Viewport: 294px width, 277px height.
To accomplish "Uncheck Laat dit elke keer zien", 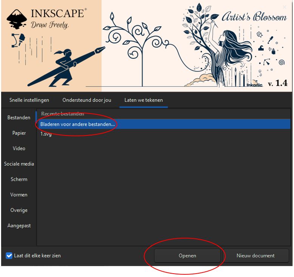I will coord(9,255).
